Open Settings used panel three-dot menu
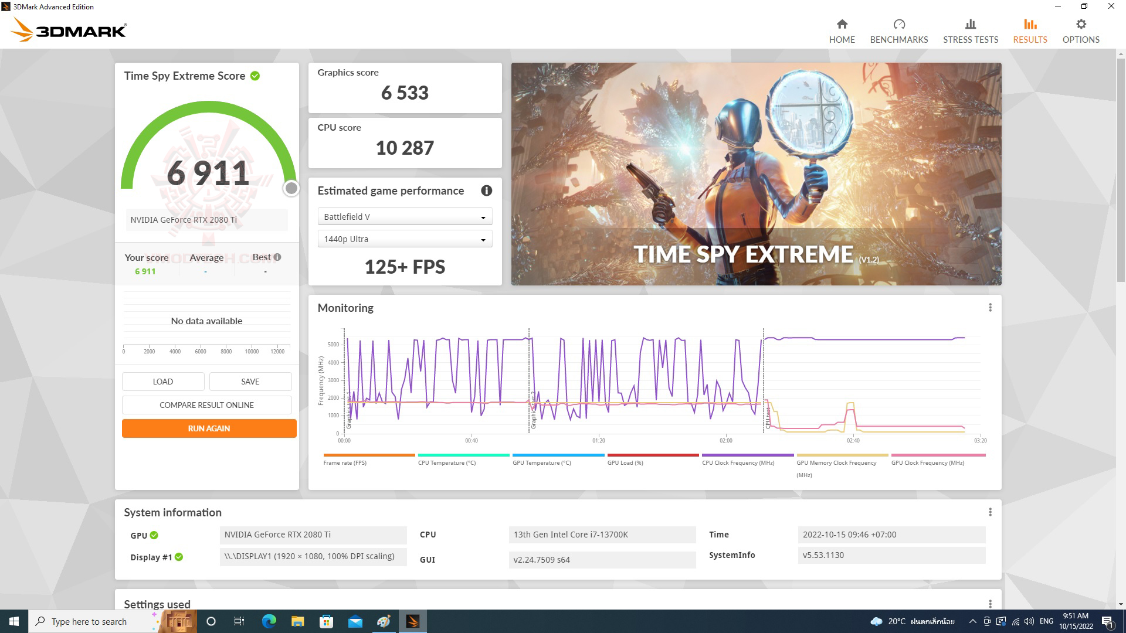Image resolution: width=1126 pixels, height=633 pixels. click(x=990, y=604)
